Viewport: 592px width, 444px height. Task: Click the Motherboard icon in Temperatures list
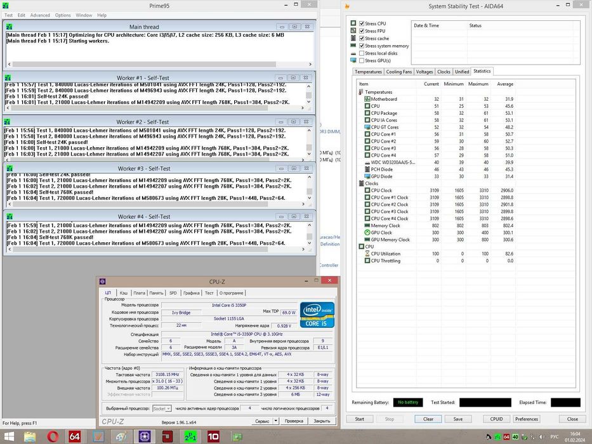pyautogui.click(x=367, y=99)
